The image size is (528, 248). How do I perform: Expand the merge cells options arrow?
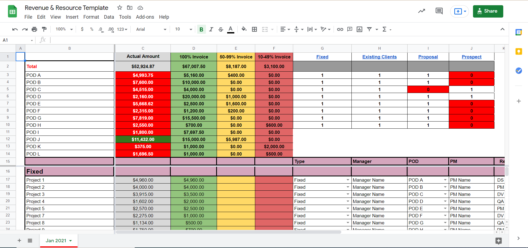coord(272,29)
